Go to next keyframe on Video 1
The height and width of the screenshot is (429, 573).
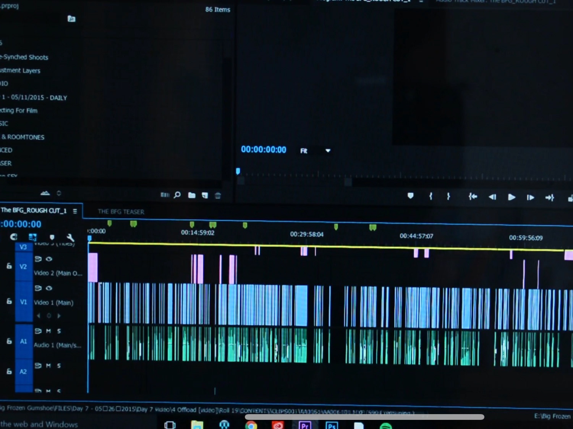click(59, 316)
